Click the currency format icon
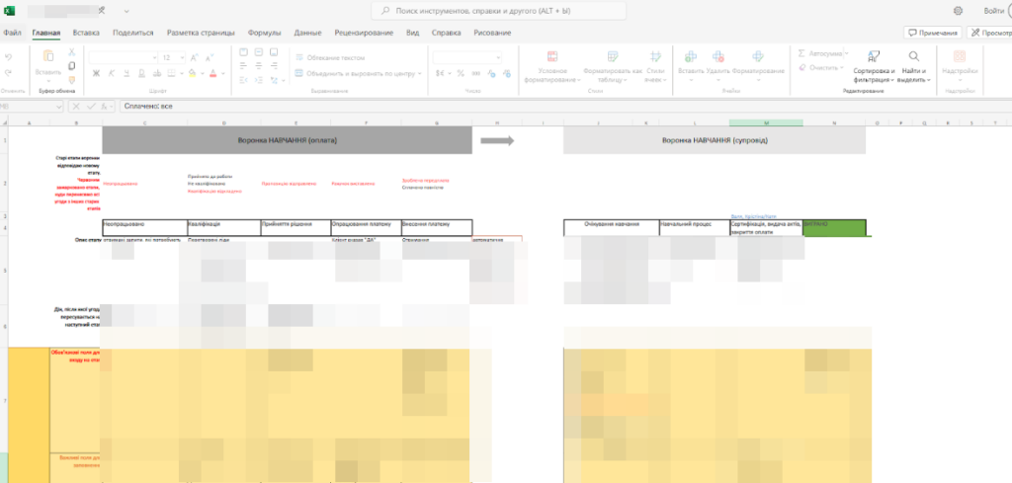 click(440, 73)
